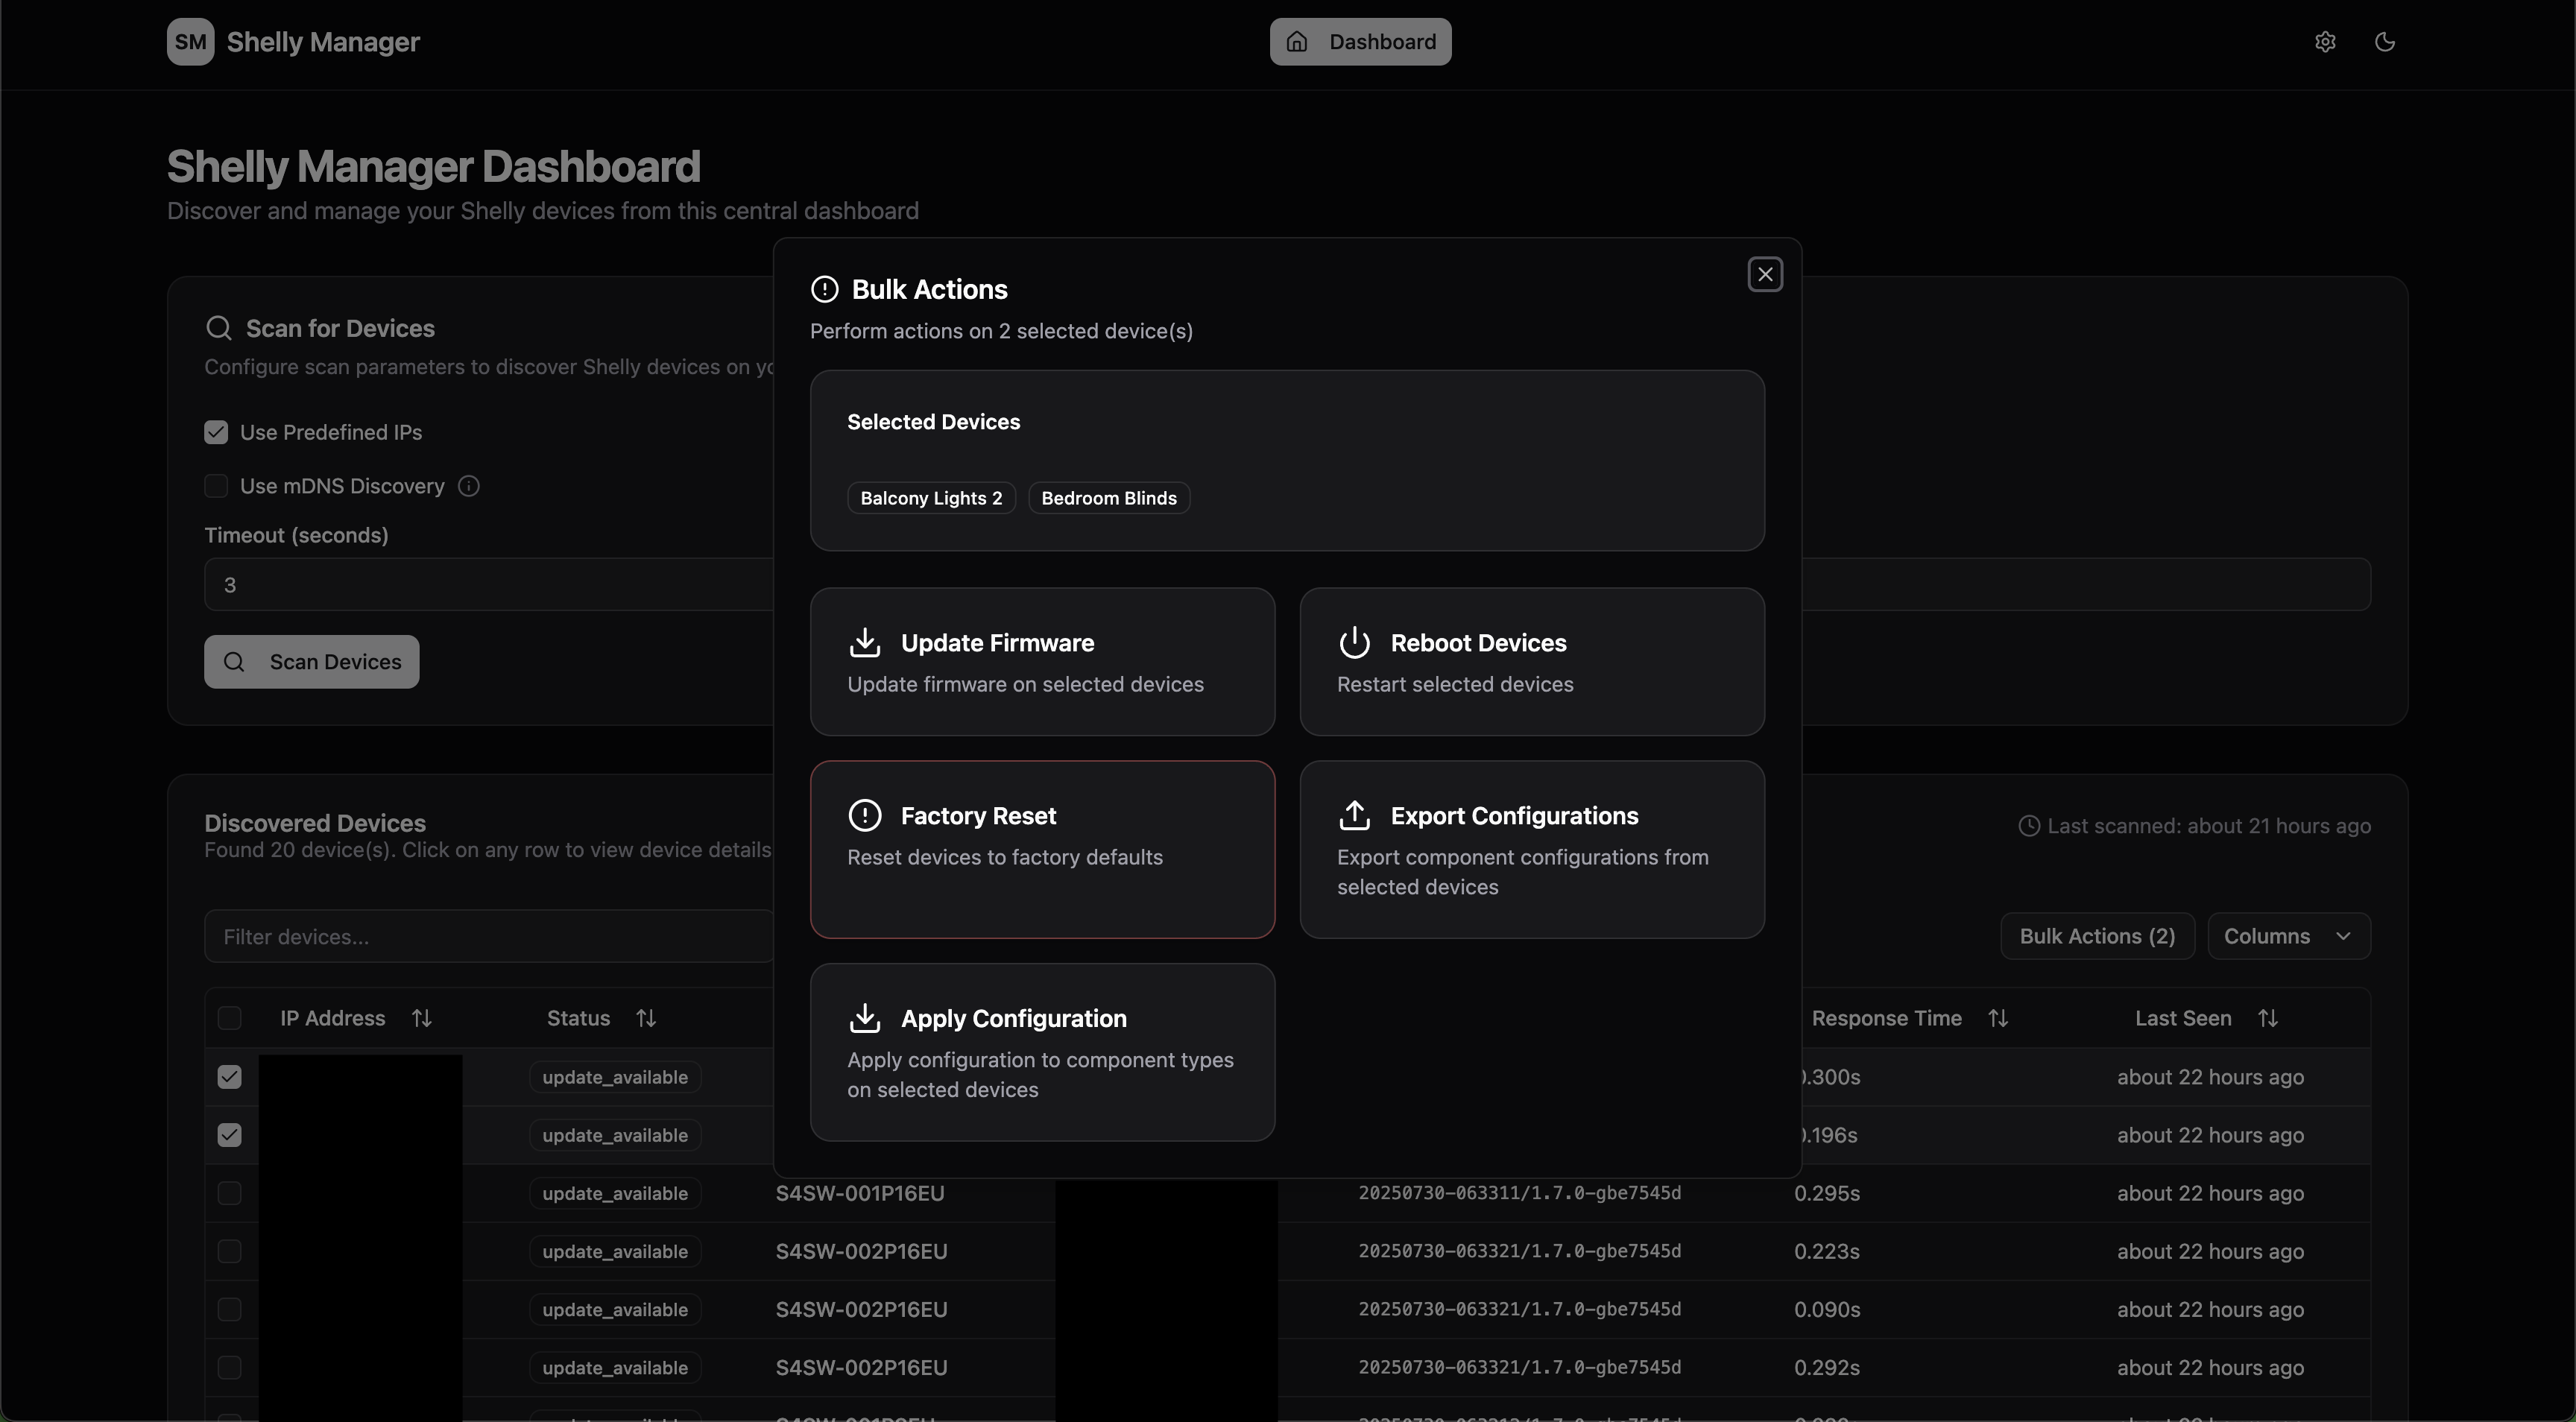Choose Update Firmware action
The height and width of the screenshot is (1422, 2576).
click(1042, 662)
